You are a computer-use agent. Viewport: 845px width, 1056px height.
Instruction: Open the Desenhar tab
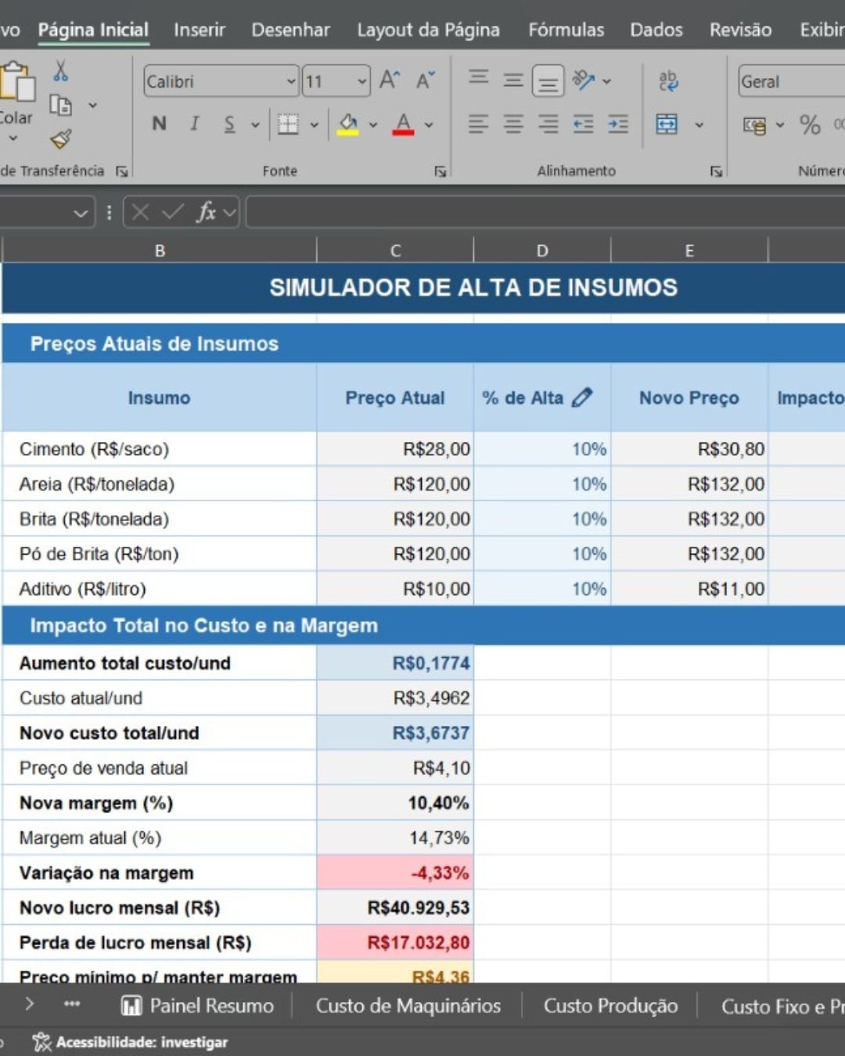pos(290,30)
